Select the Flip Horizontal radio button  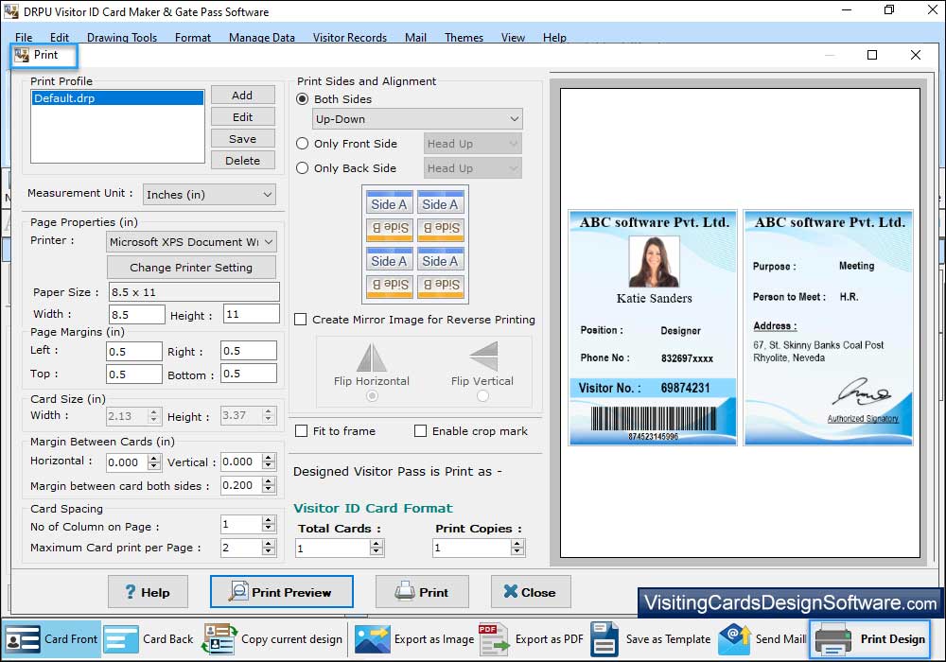pos(372,396)
